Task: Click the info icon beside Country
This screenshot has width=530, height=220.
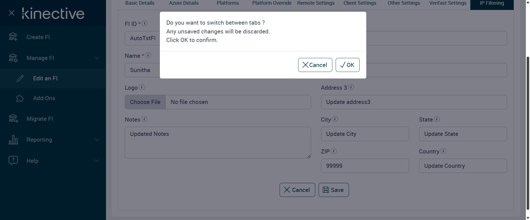Action: pyautogui.click(x=444, y=151)
